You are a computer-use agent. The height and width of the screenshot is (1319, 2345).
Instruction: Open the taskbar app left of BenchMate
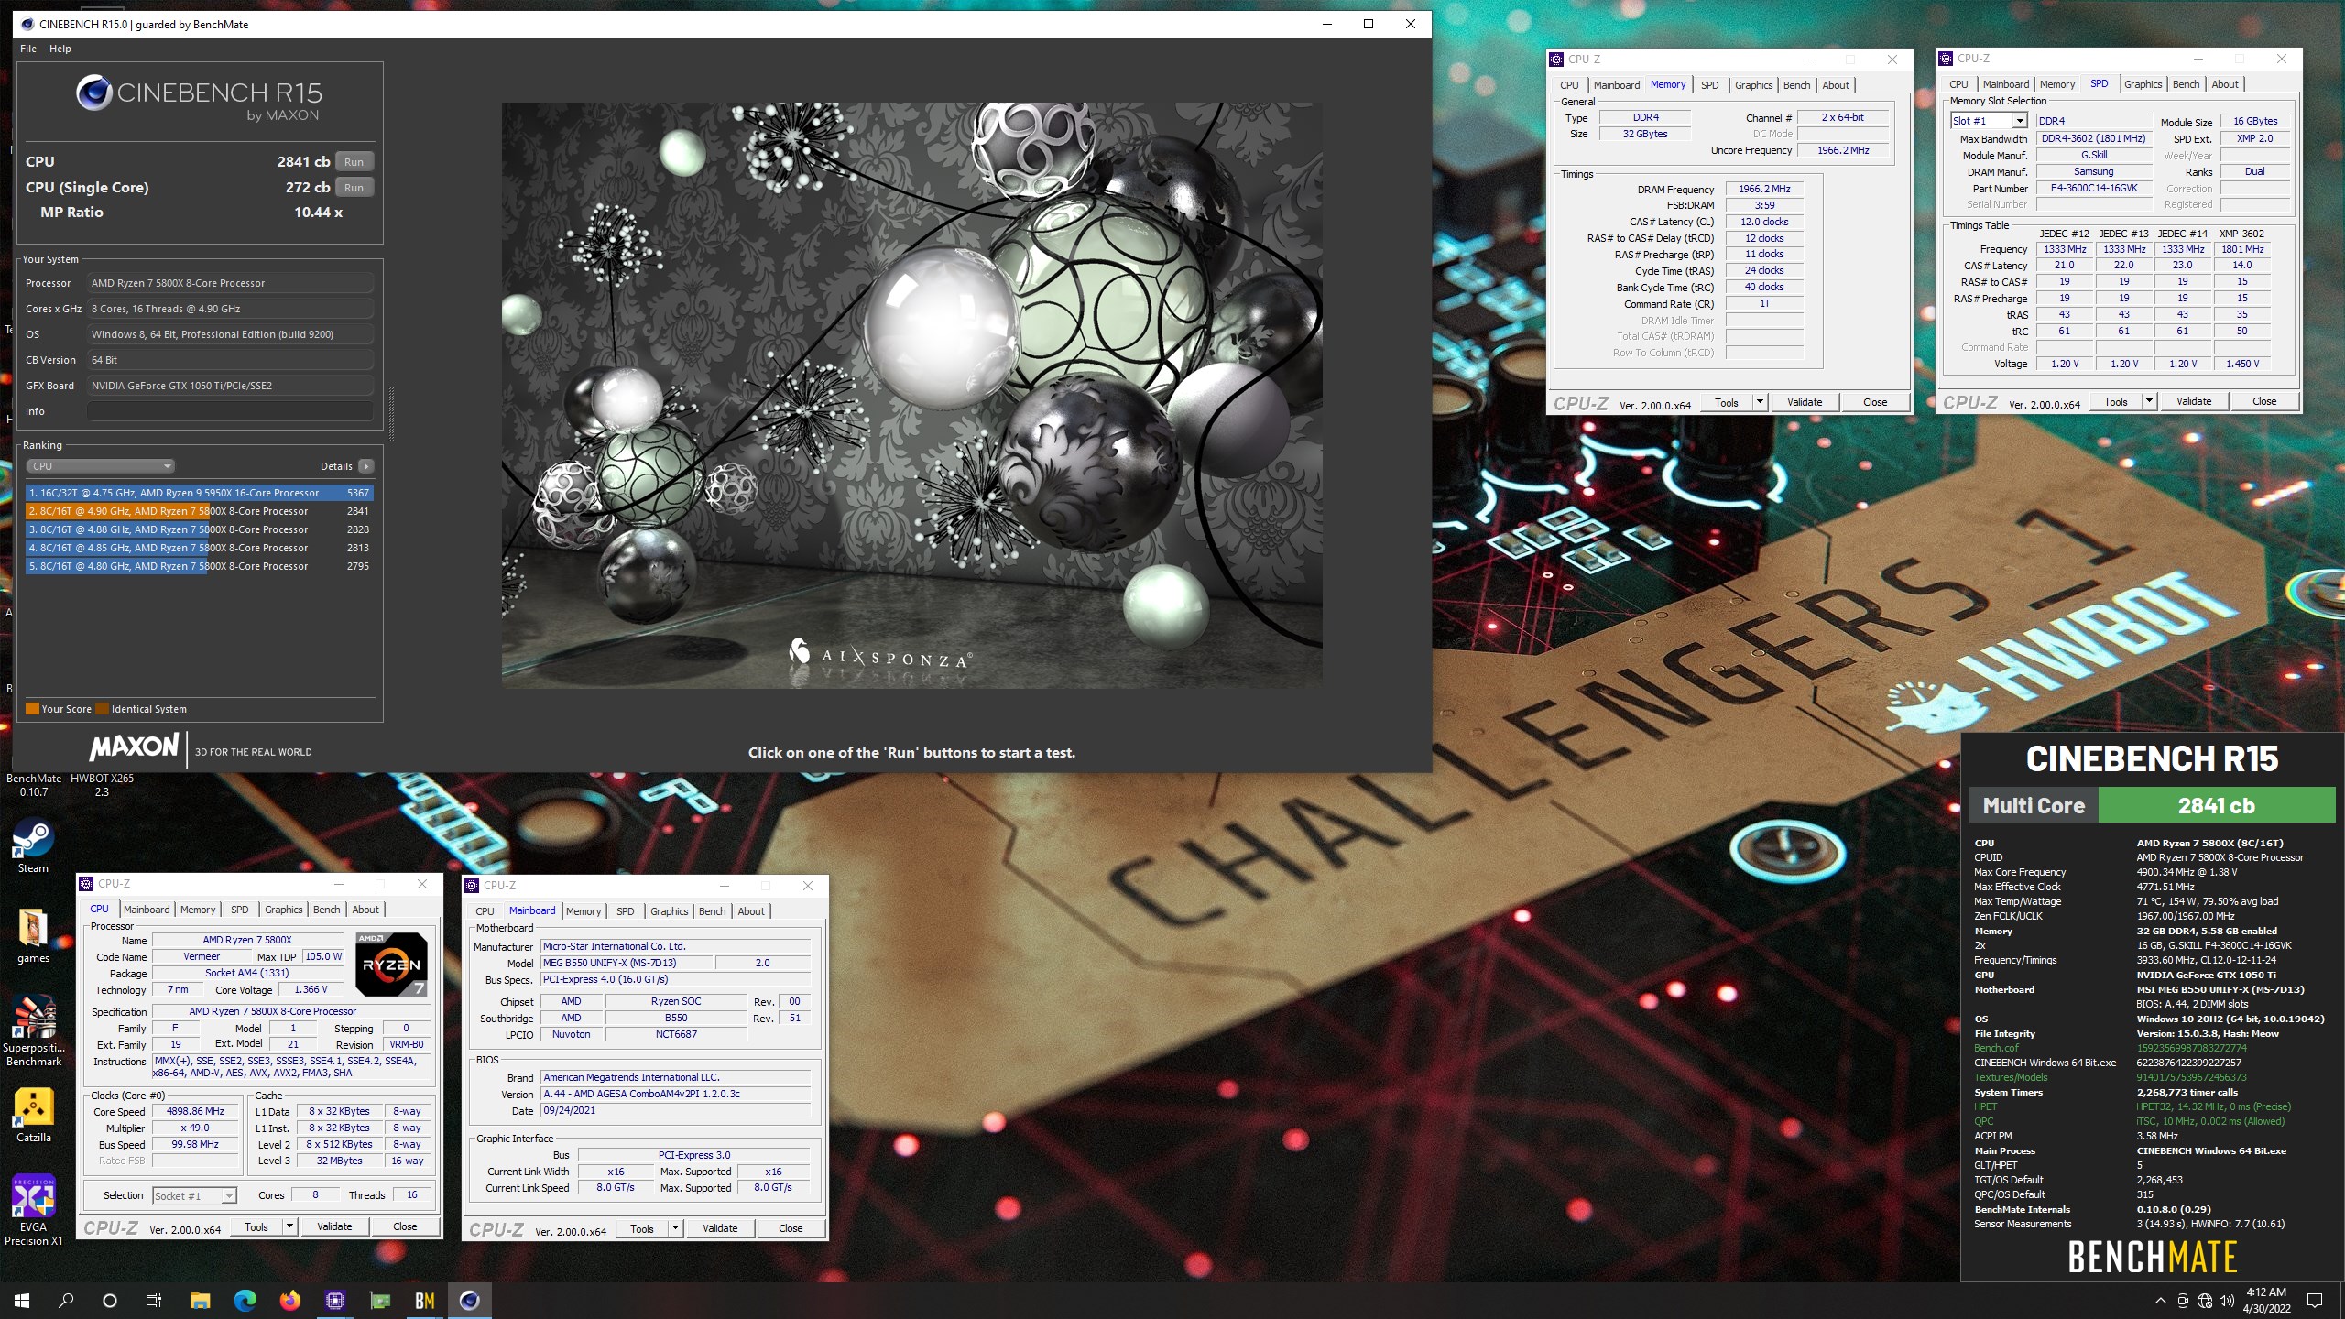379,1300
